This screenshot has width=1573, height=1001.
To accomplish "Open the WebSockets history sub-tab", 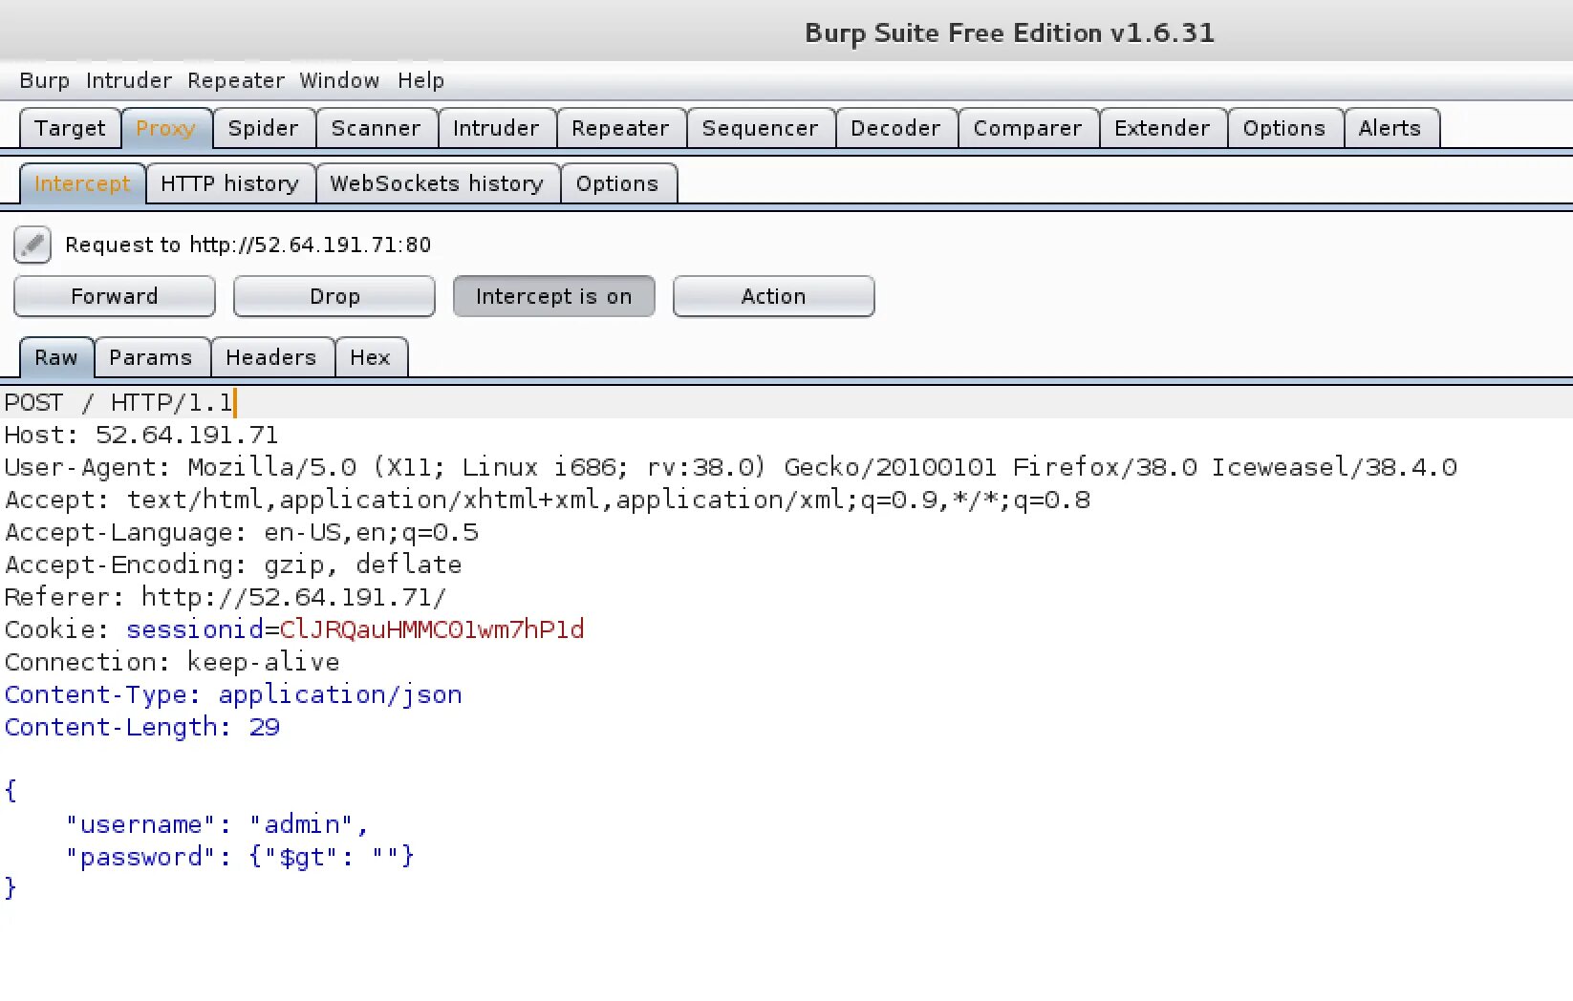I will 437,183.
